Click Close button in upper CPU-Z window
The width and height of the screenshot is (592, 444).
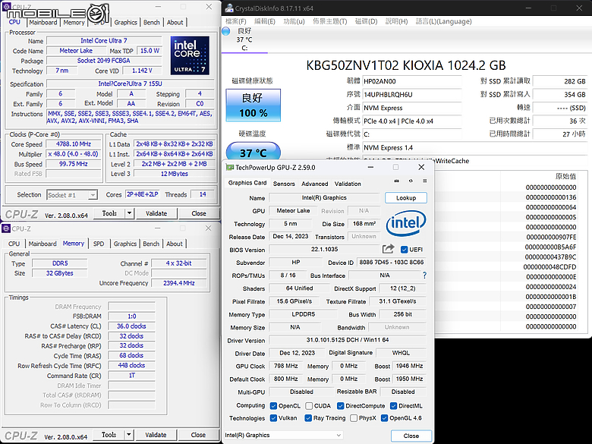[x=199, y=213]
